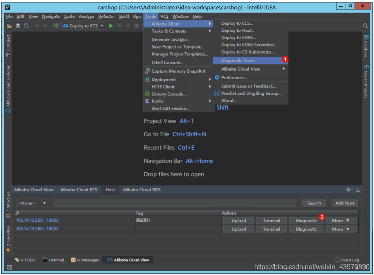Open the TODO tool window
The height and width of the screenshot is (275, 374).
(x=25, y=260)
